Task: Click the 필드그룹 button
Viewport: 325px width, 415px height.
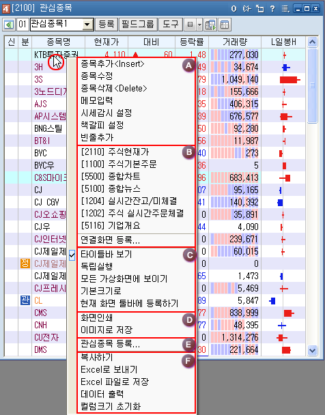Action: click(138, 25)
